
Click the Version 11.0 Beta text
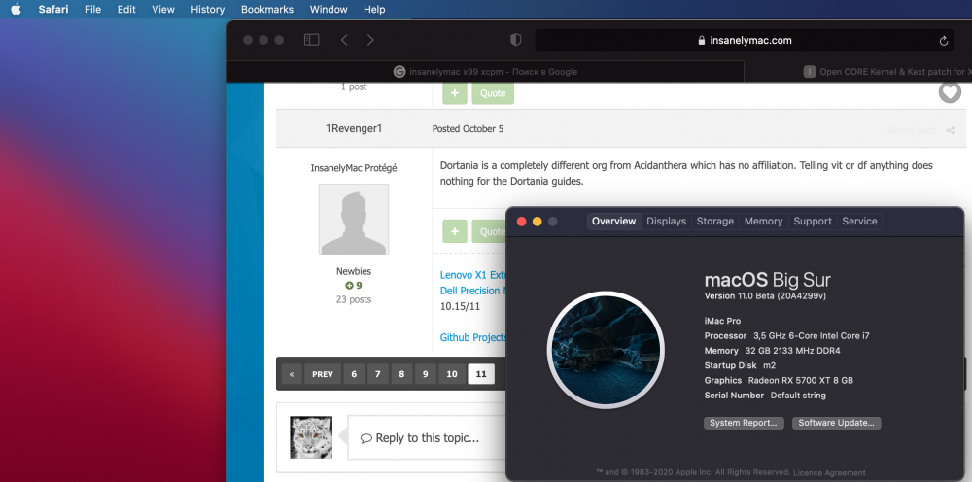765,296
